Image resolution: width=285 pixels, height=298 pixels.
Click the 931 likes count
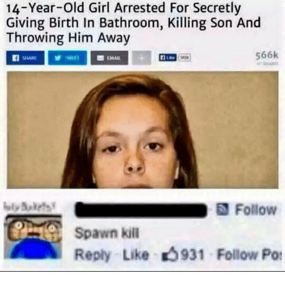[x=192, y=255]
